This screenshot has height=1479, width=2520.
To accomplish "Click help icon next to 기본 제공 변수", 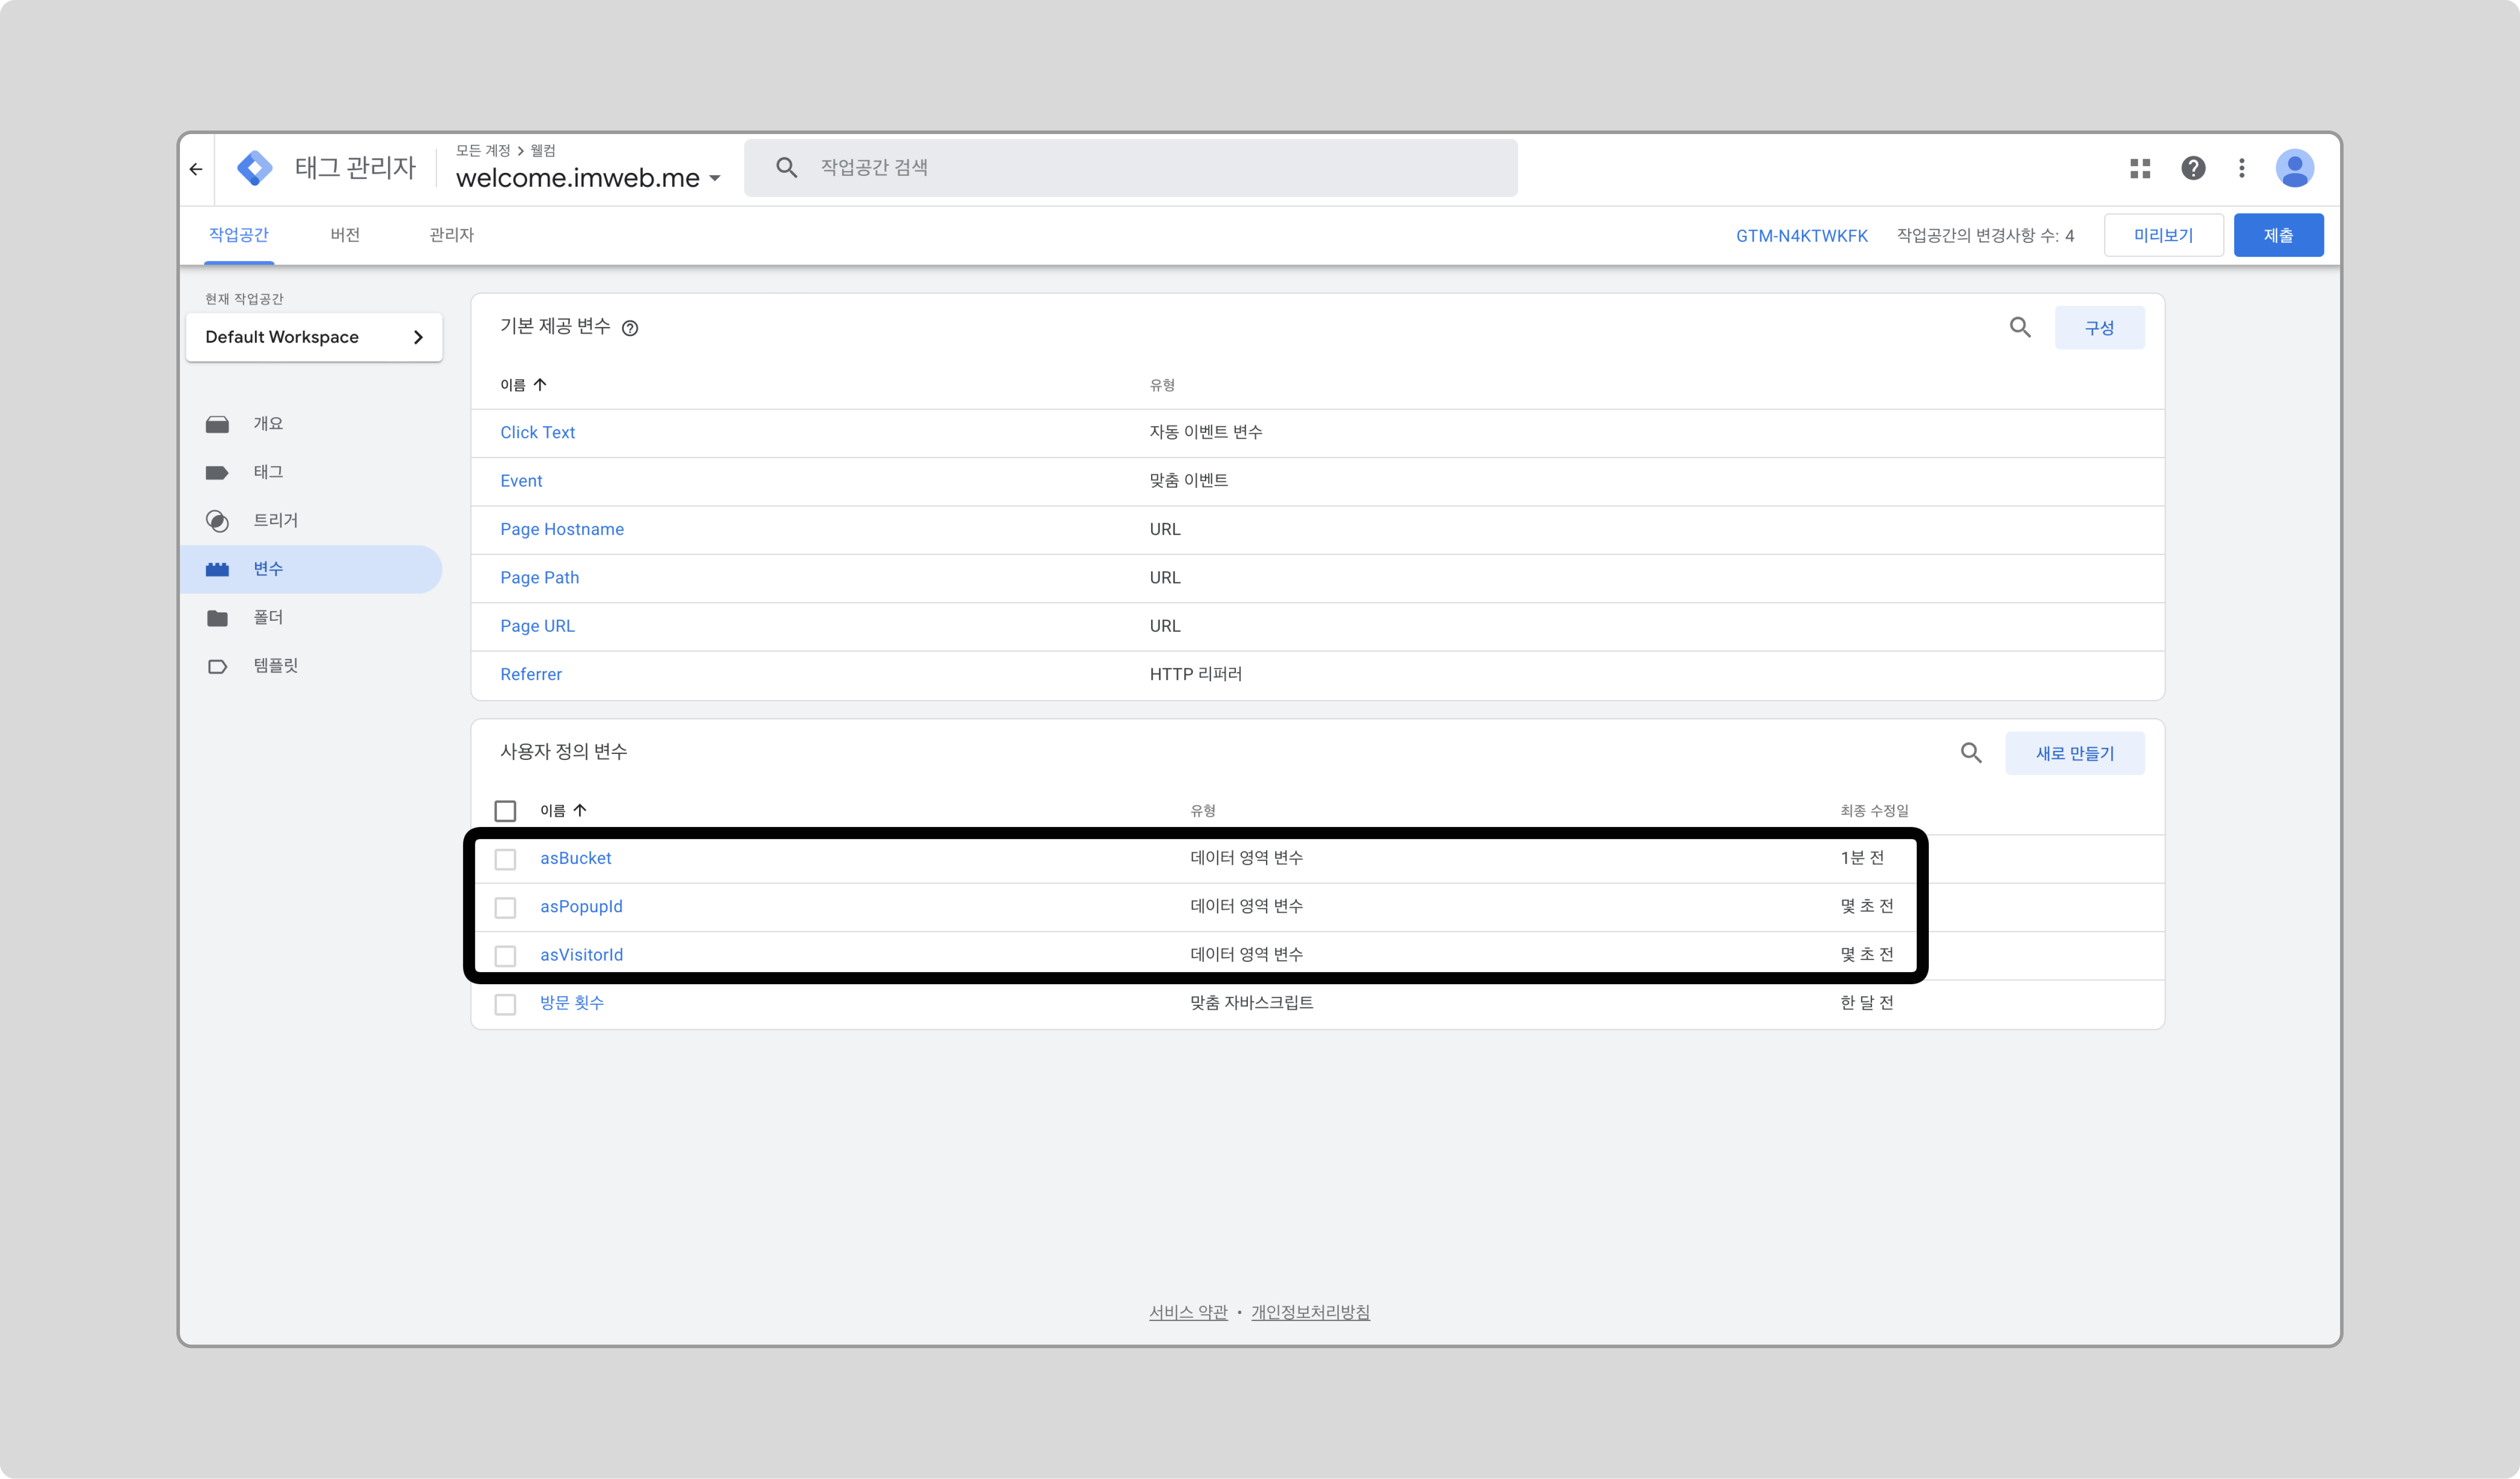I will click(630, 328).
